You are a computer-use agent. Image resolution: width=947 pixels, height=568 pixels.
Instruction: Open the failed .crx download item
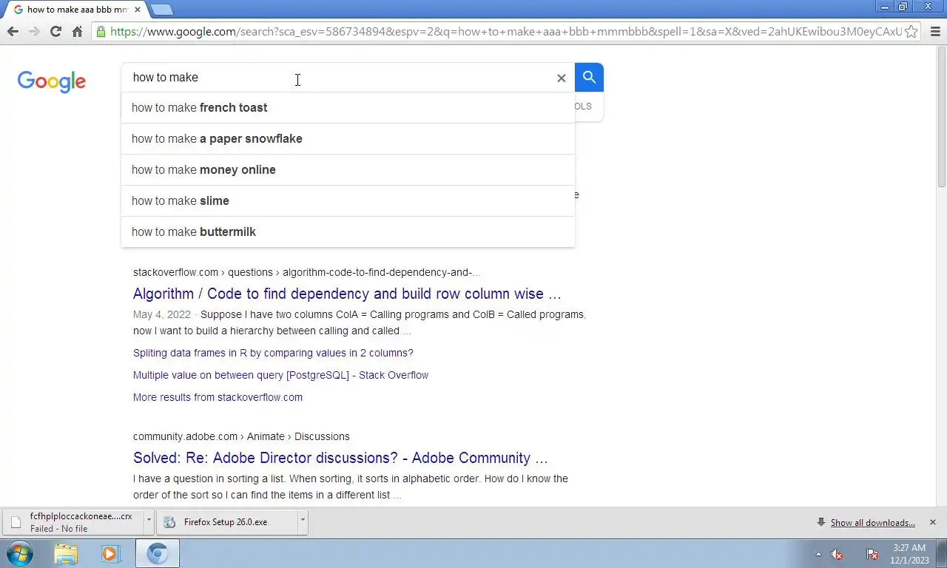(73, 522)
